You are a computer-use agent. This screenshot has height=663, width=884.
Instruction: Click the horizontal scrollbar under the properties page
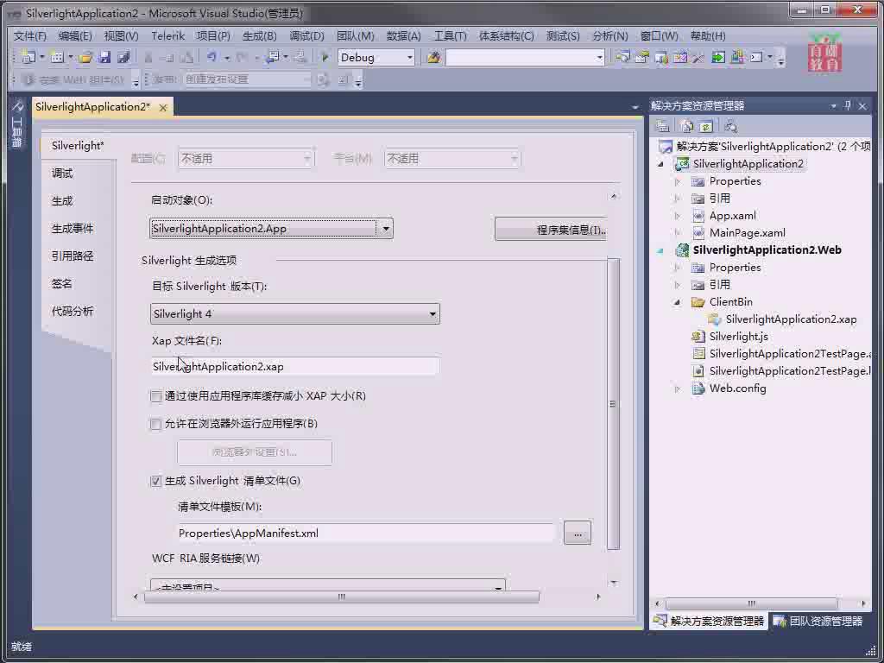pos(342,597)
